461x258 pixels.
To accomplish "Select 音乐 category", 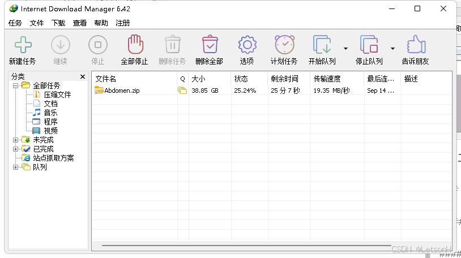I will (x=50, y=113).
